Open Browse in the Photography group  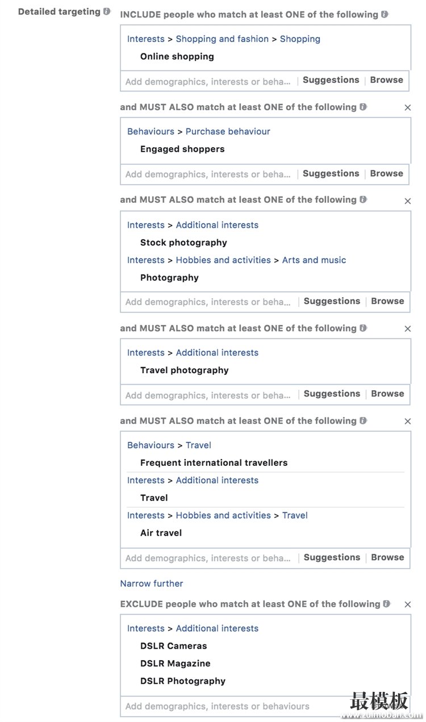point(387,302)
